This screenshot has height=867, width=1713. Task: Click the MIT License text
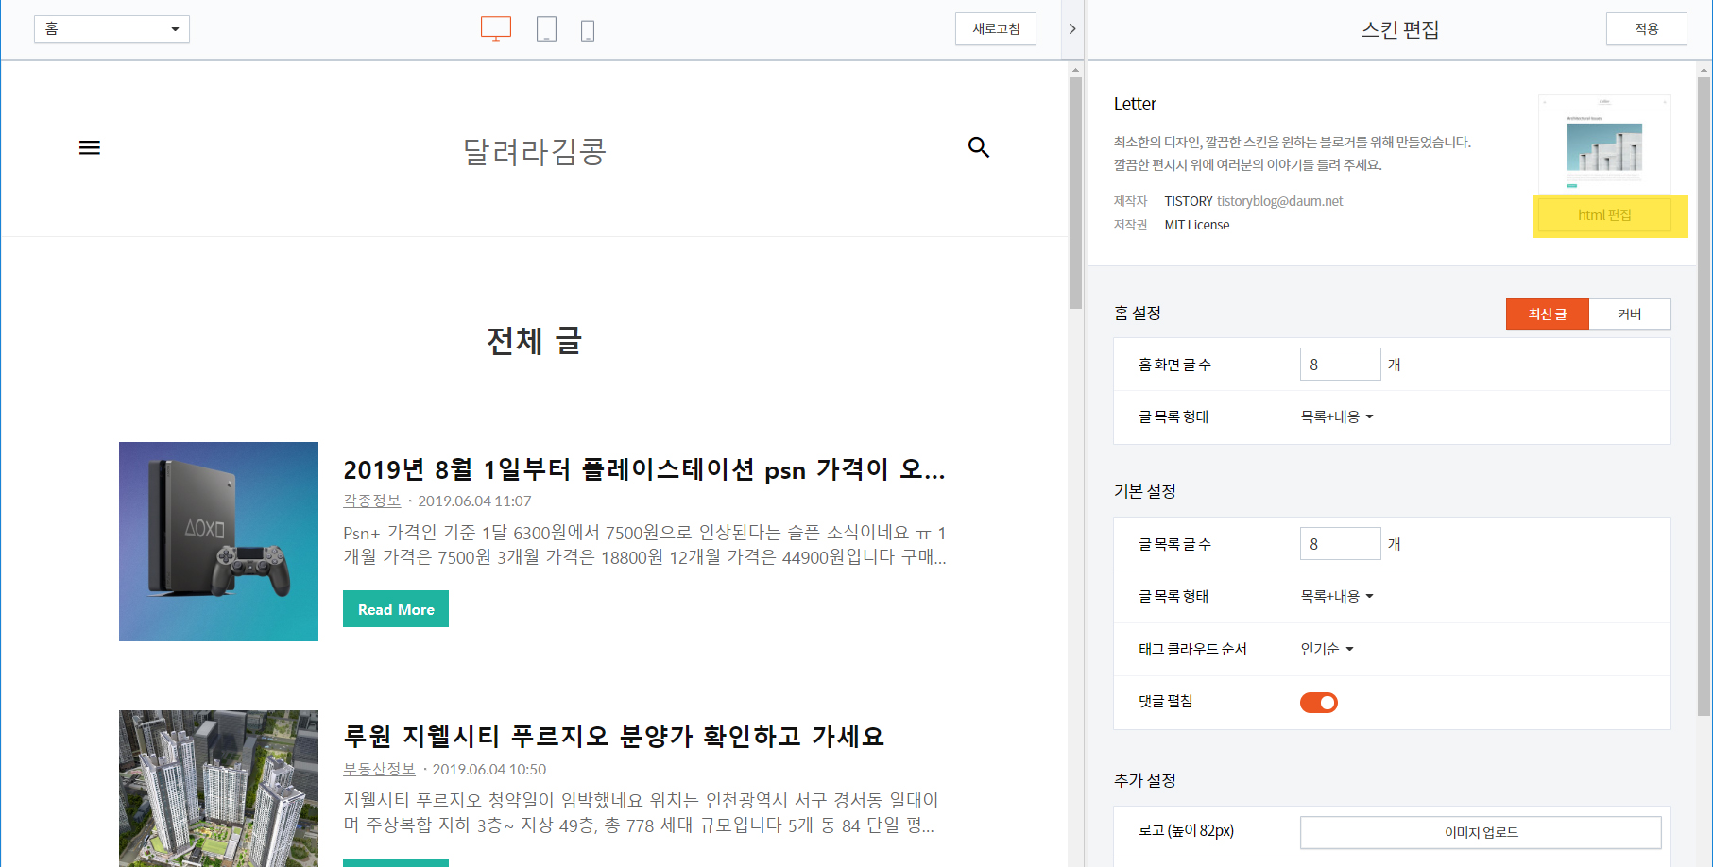click(x=1197, y=225)
